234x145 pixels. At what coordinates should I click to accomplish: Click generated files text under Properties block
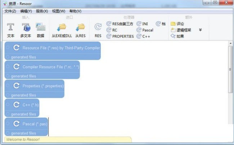(x=23, y=95)
